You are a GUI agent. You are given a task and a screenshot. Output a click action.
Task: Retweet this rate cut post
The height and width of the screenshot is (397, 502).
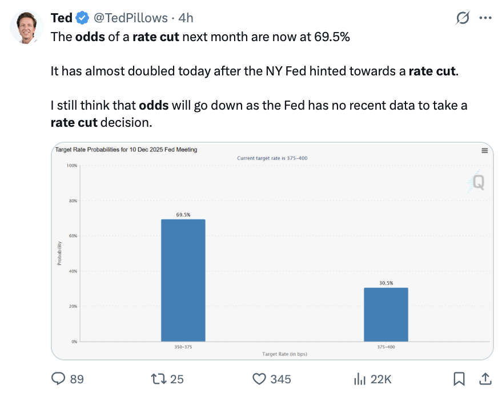coord(160,379)
